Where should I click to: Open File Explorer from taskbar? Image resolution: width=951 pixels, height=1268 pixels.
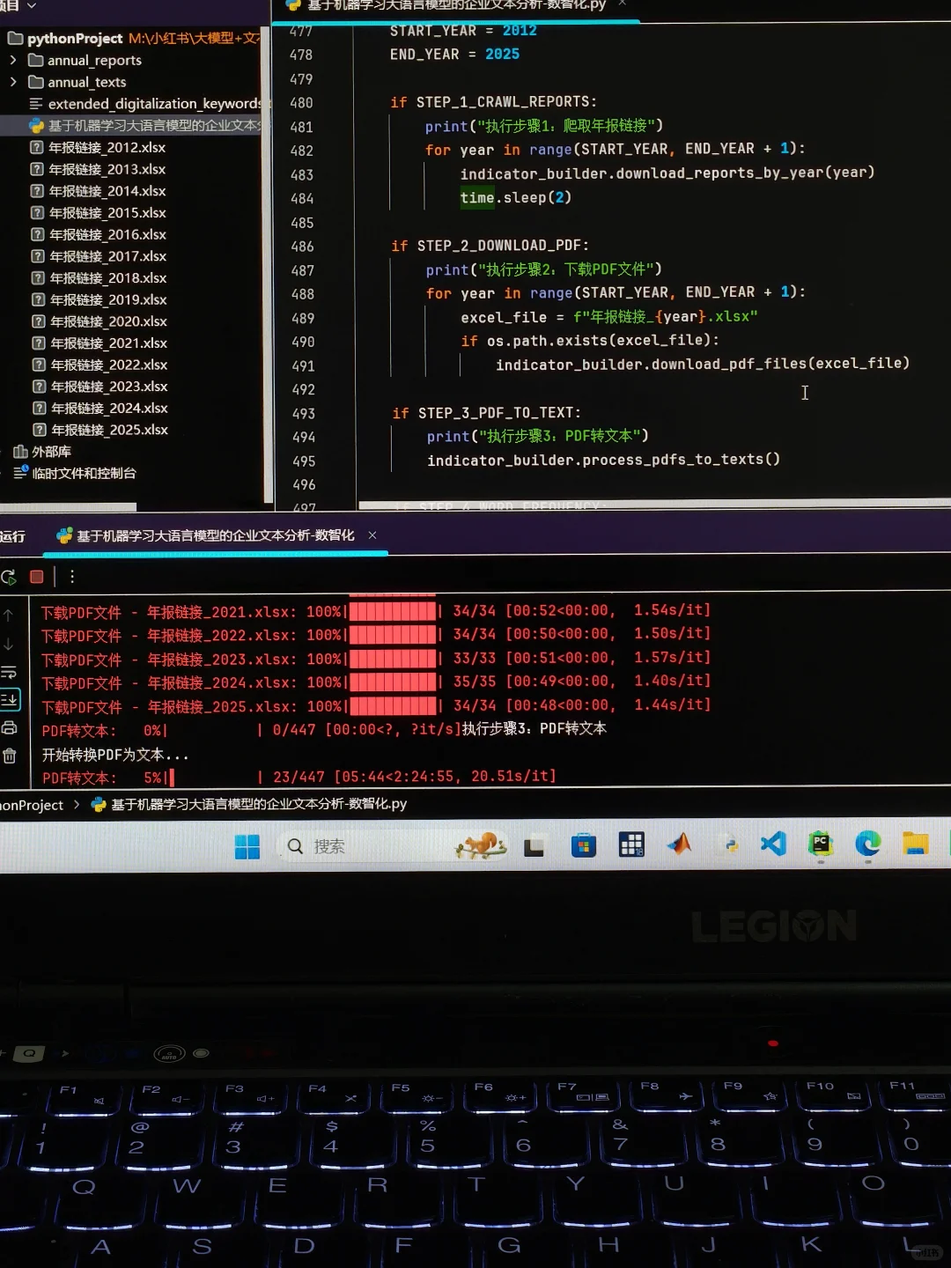tap(915, 843)
